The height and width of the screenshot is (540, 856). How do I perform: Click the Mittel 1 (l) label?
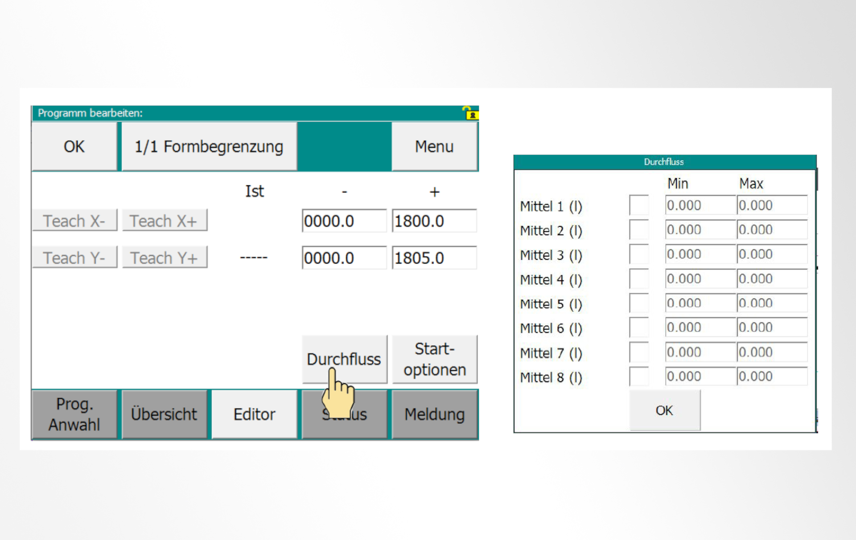(551, 206)
